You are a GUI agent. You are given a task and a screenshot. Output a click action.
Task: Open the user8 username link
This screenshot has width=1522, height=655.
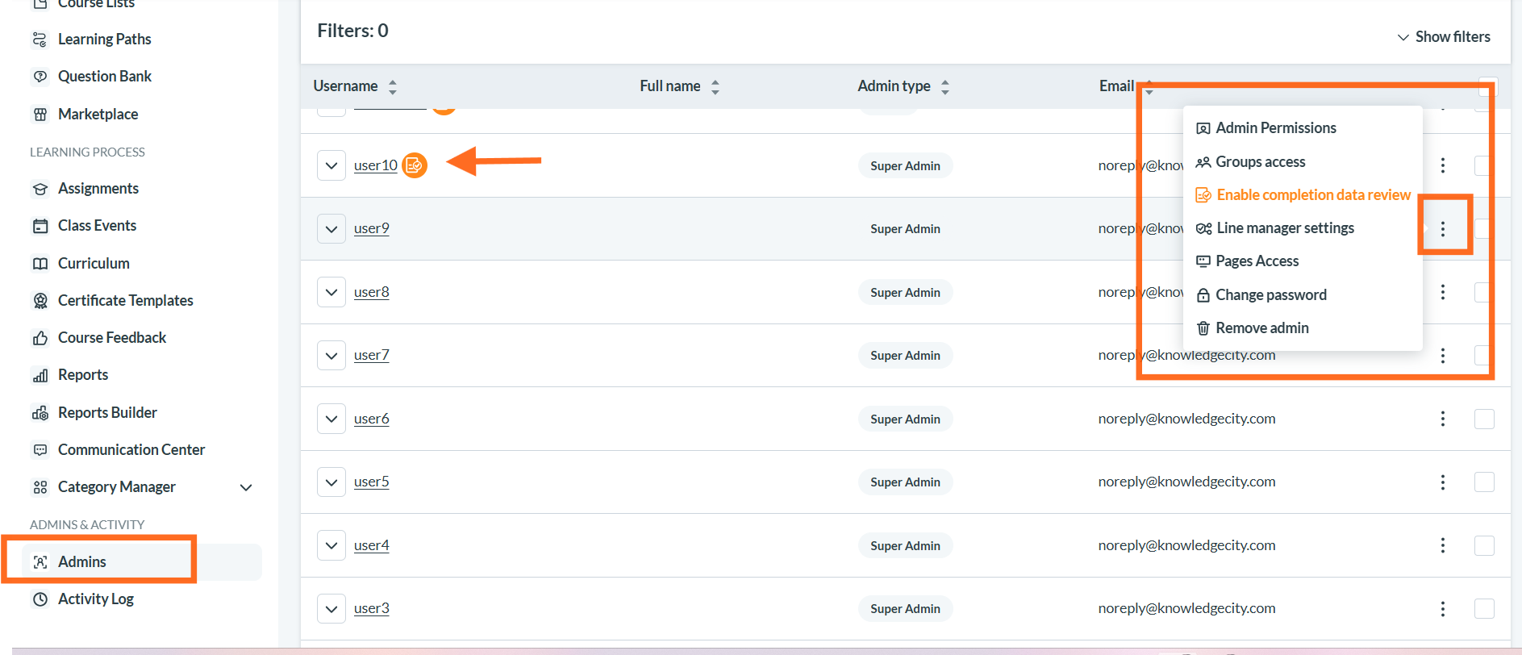372,292
